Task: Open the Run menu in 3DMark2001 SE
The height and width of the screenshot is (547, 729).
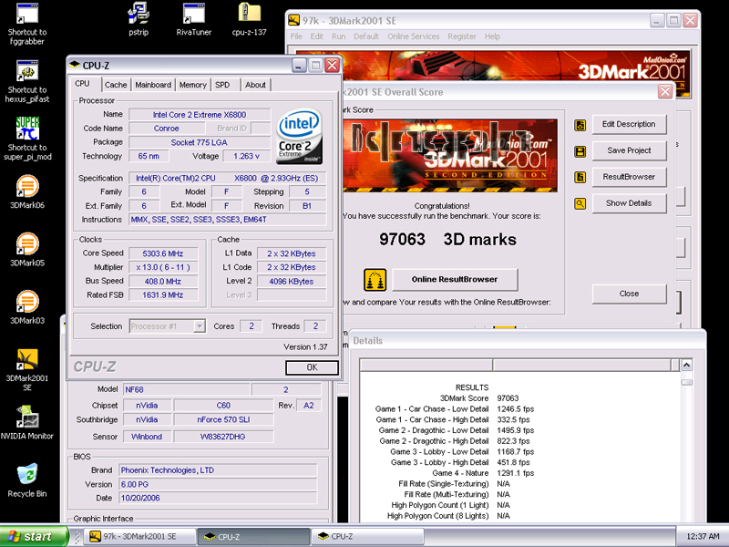Action: tap(338, 36)
